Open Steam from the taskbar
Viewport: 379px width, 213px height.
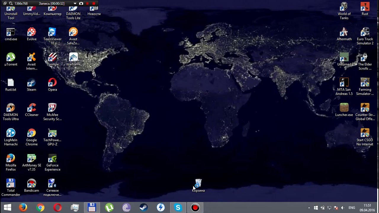pos(144,208)
